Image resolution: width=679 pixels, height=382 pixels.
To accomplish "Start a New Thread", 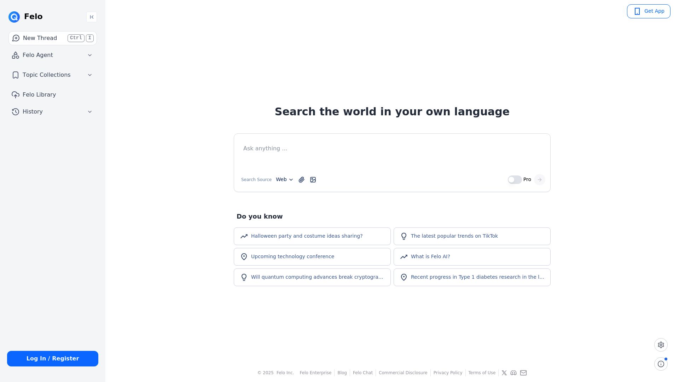I will [x=53, y=38].
